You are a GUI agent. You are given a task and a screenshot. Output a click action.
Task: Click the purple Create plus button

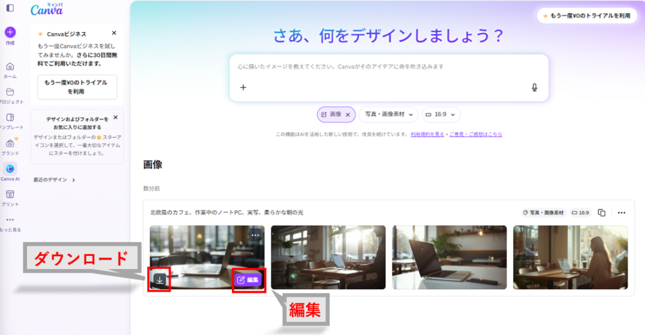pyautogui.click(x=10, y=32)
